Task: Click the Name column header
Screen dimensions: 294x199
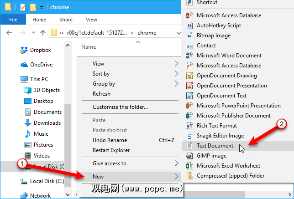Action: point(89,47)
